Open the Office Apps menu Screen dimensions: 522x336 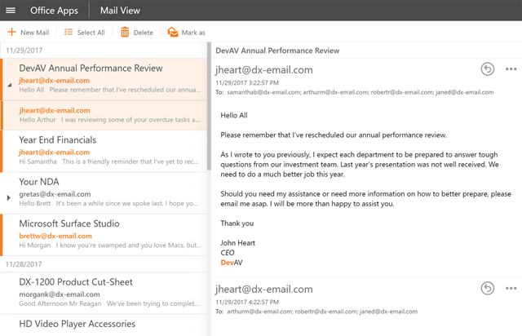tap(54, 11)
